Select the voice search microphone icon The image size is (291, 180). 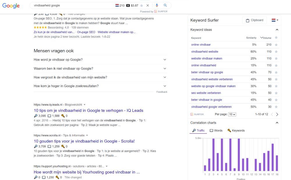pyautogui.click(x=157, y=5)
